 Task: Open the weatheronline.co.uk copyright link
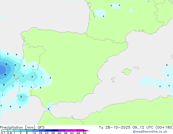[x=150, y=132]
